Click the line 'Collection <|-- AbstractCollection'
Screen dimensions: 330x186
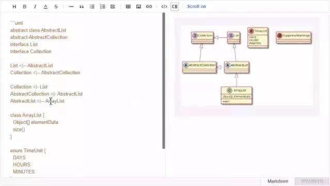[x=45, y=73]
